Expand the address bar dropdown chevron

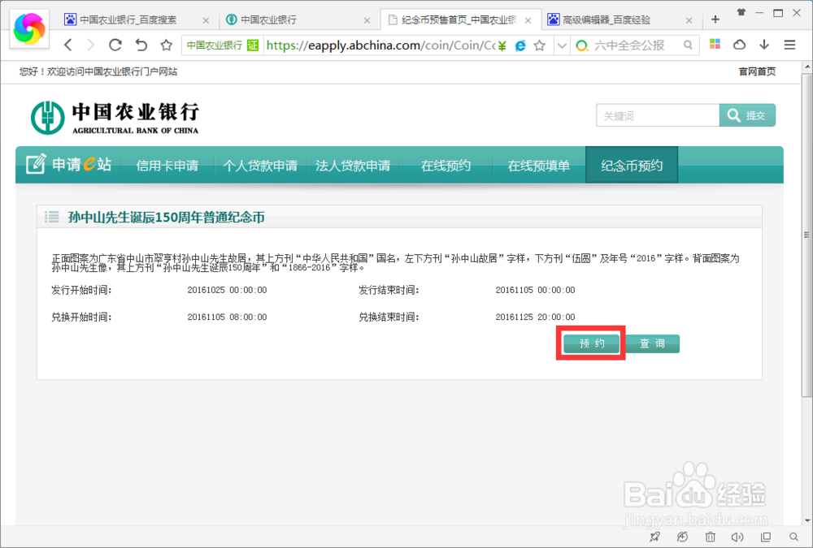[561, 45]
